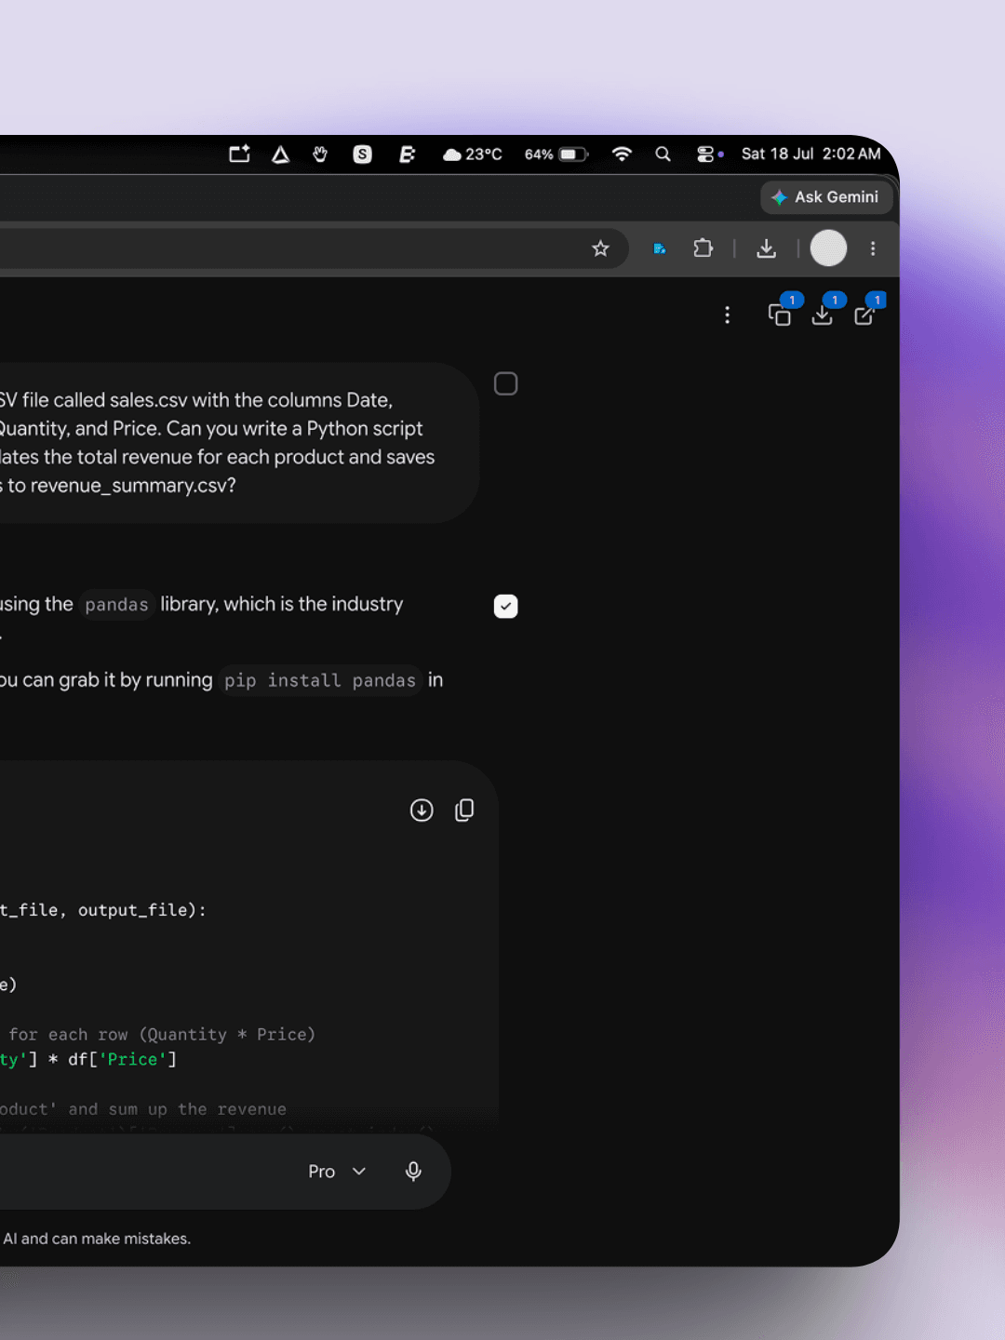Click the Ask Gemini button
Viewport: 1005px width, 1340px height.
[826, 197]
